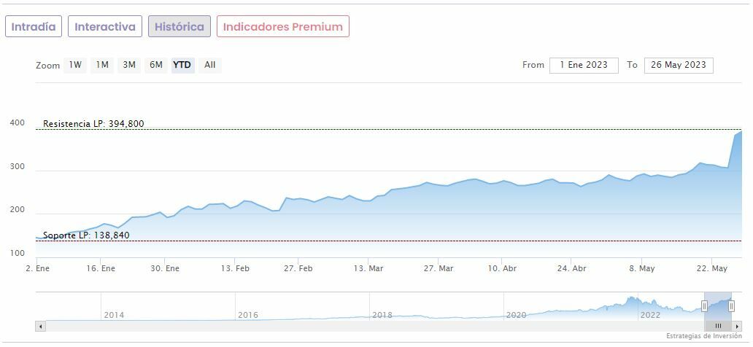Edit the From date field
The image size is (753, 347).
tap(584, 65)
